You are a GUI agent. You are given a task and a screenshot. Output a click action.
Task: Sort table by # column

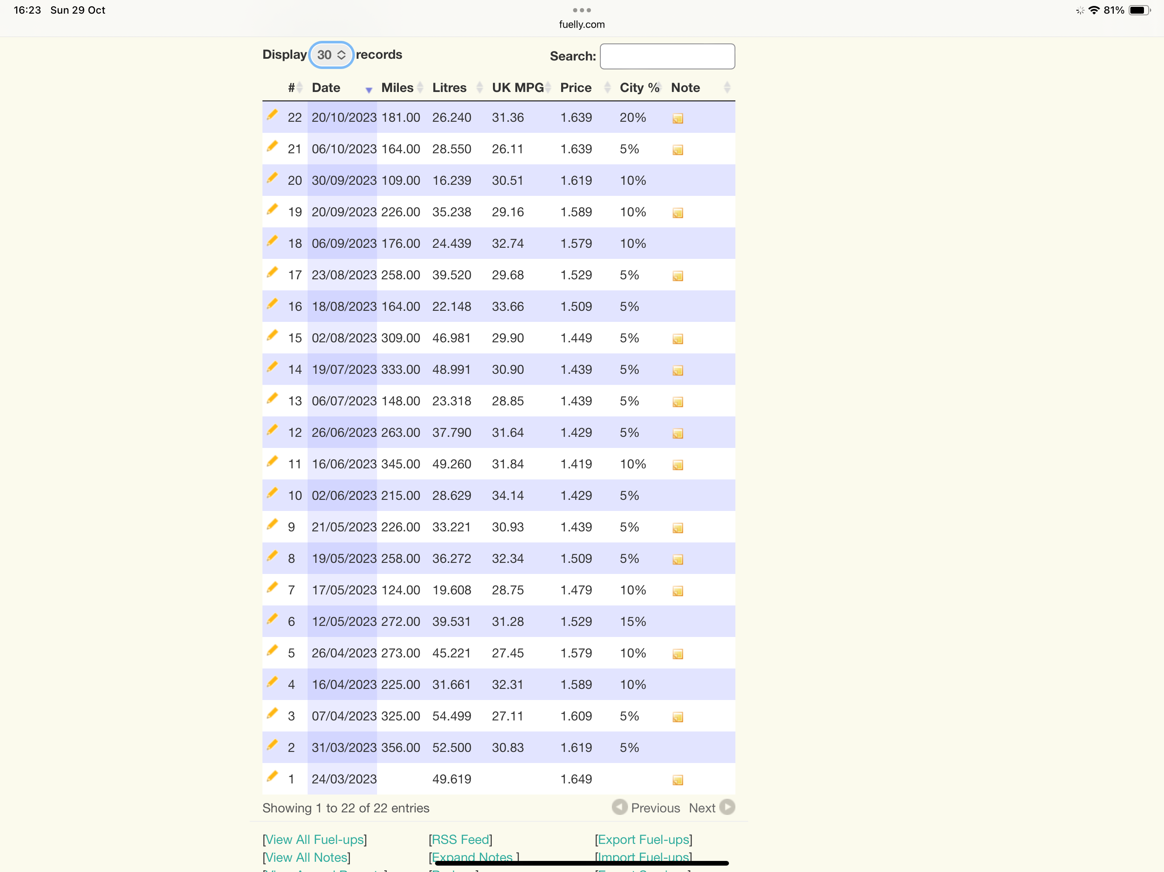[x=295, y=87]
